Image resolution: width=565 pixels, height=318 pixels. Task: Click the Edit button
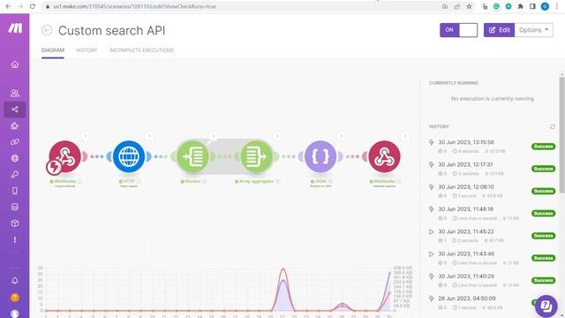pyautogui.click(x=499, y=30)
